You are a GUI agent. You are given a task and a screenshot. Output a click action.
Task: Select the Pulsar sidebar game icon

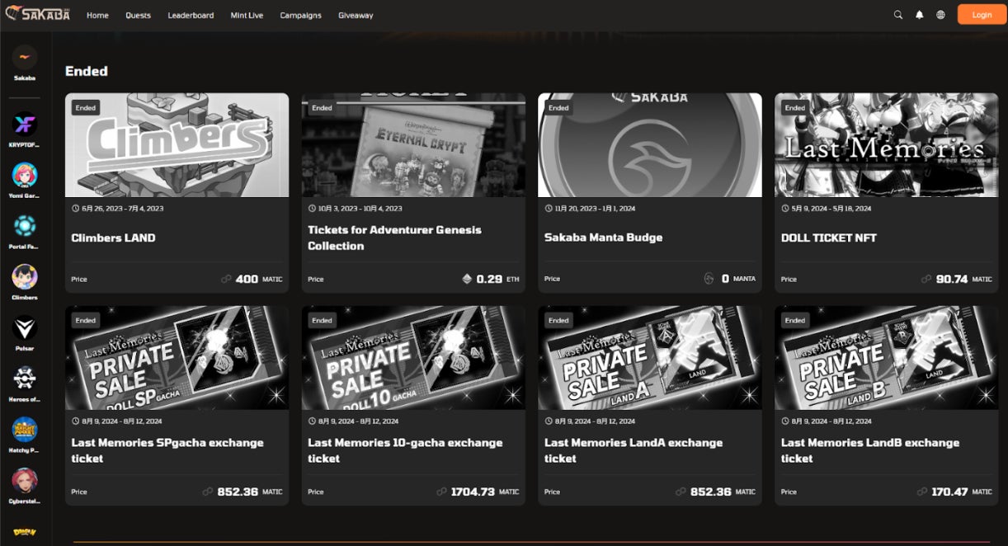(x=25, y=328)
